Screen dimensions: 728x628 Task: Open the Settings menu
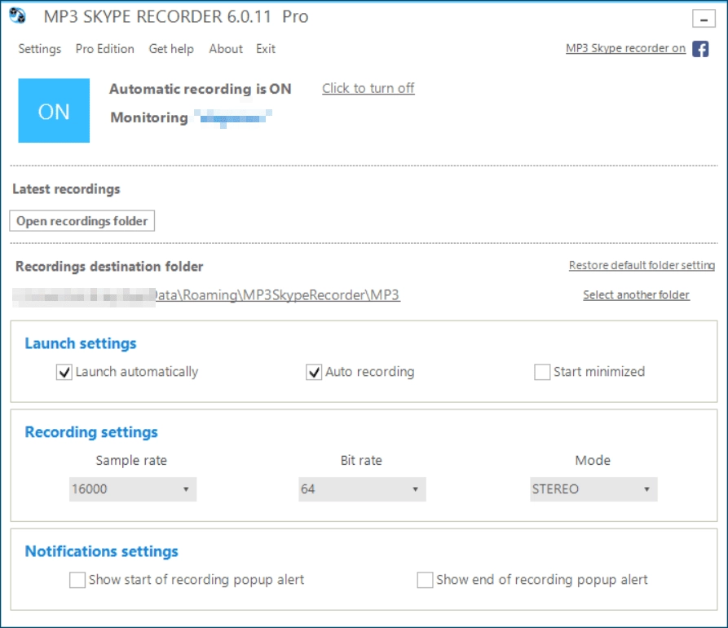click(39, 49)
